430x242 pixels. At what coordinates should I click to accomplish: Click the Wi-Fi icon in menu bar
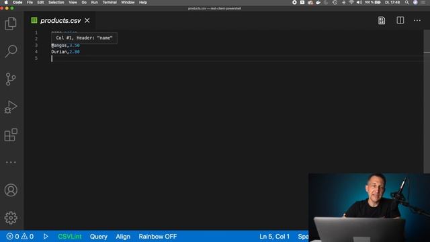(351, 3)
